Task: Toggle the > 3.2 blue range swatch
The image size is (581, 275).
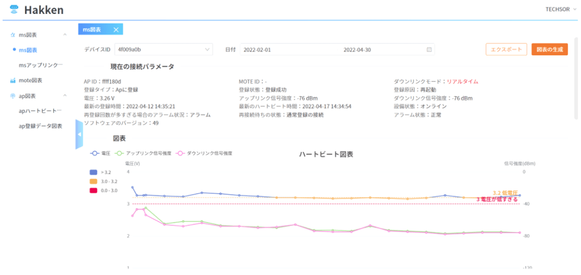Action: click(94, 172)
